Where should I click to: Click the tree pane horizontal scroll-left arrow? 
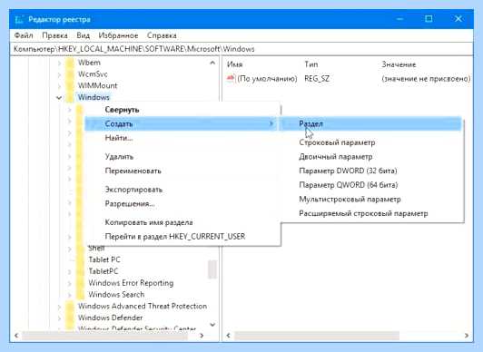(16, 336)
